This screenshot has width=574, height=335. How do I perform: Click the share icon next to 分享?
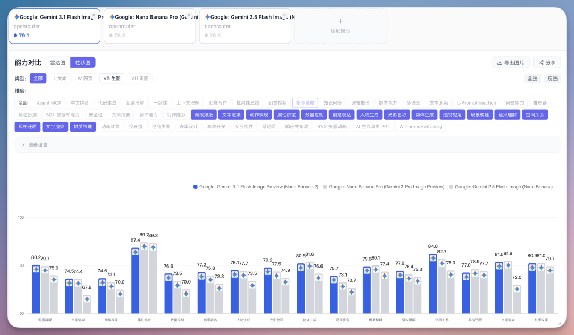(x=541, y=63)
